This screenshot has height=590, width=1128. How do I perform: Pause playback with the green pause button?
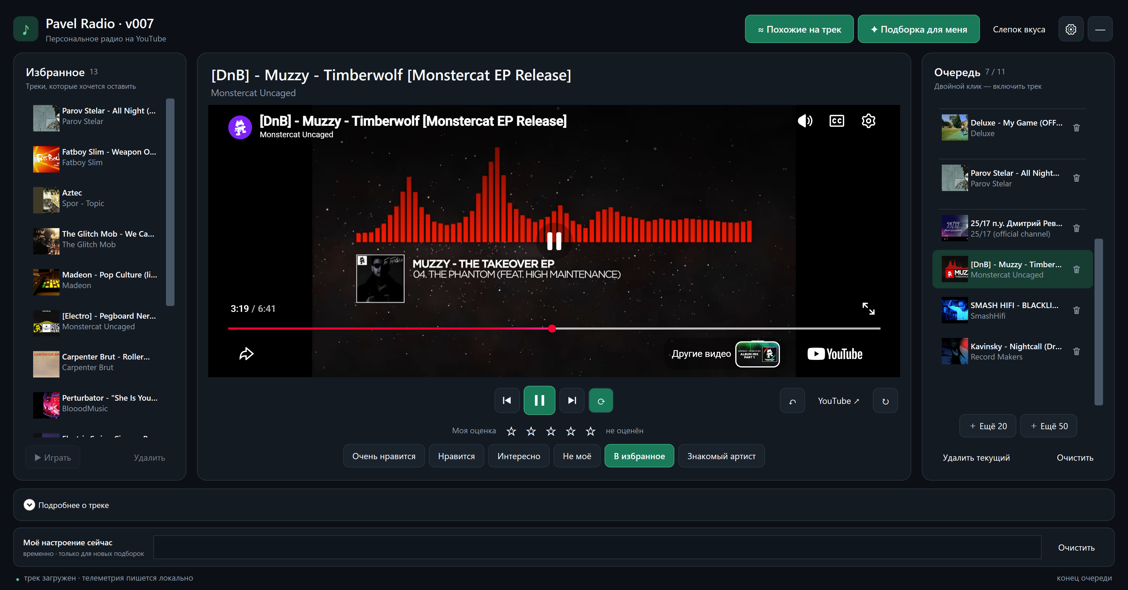(540, 400)
